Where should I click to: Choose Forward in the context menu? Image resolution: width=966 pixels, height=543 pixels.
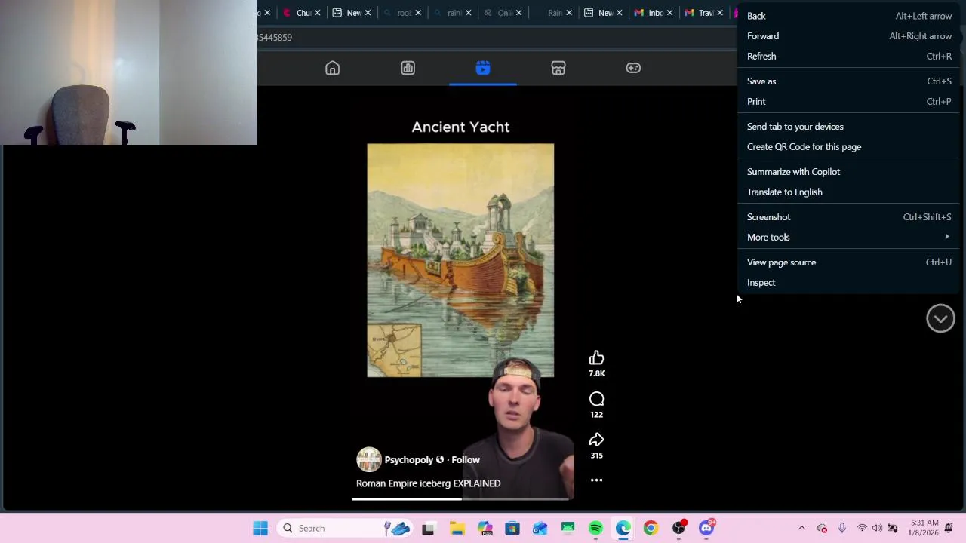click(848, 35)
